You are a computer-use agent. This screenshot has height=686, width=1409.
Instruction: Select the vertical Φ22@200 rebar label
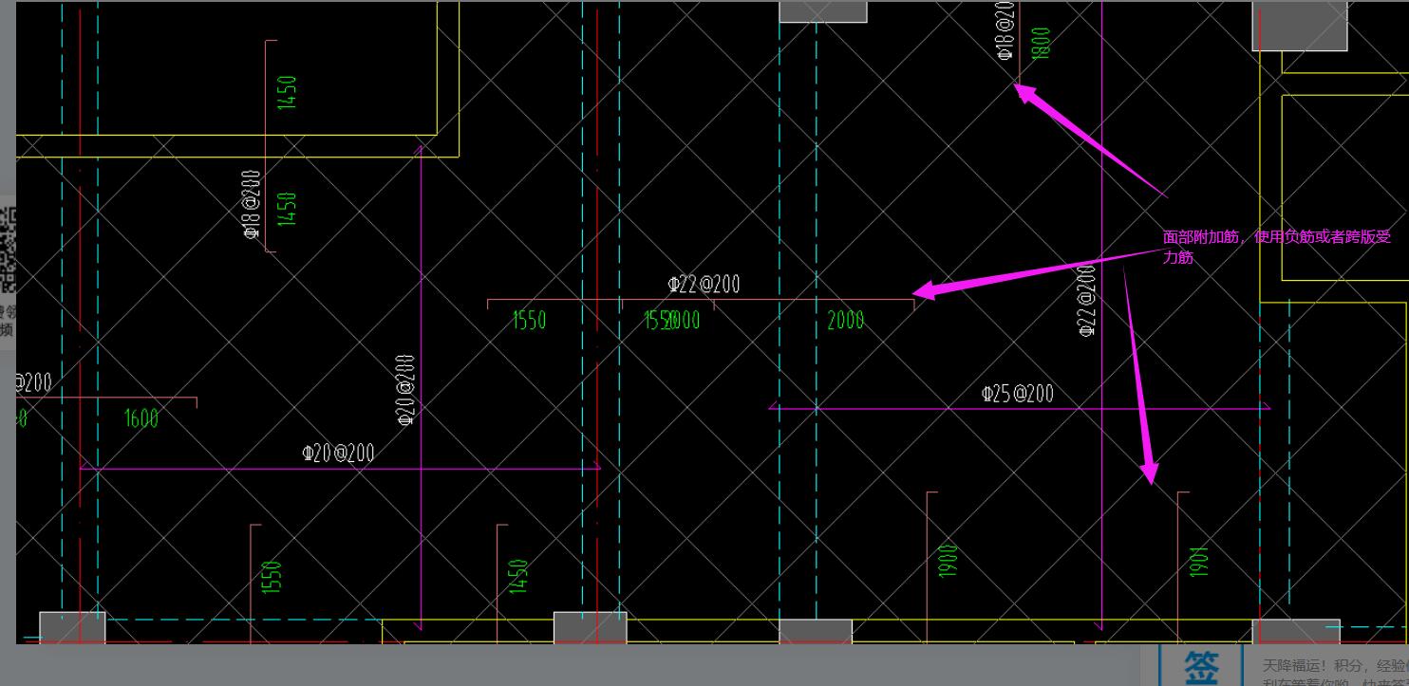[1087, 300]
